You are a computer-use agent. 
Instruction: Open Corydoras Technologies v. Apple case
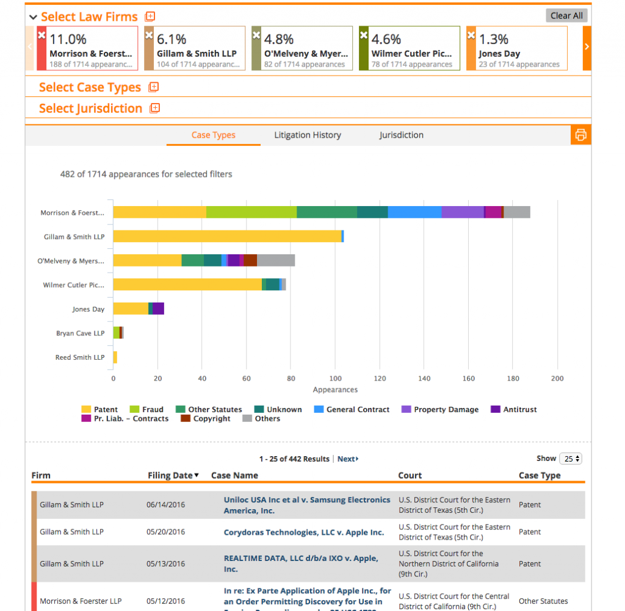point(304,532)
